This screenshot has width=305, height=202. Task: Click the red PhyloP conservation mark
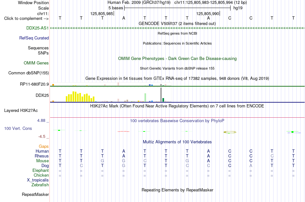point(124,131)
